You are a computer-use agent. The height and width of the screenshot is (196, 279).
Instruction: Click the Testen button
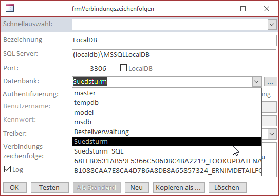click(x=50, y=187)
